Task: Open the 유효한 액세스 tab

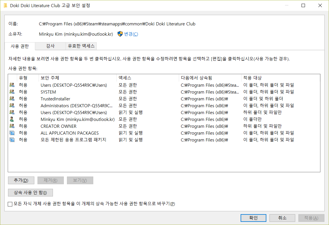Action: 81,46
